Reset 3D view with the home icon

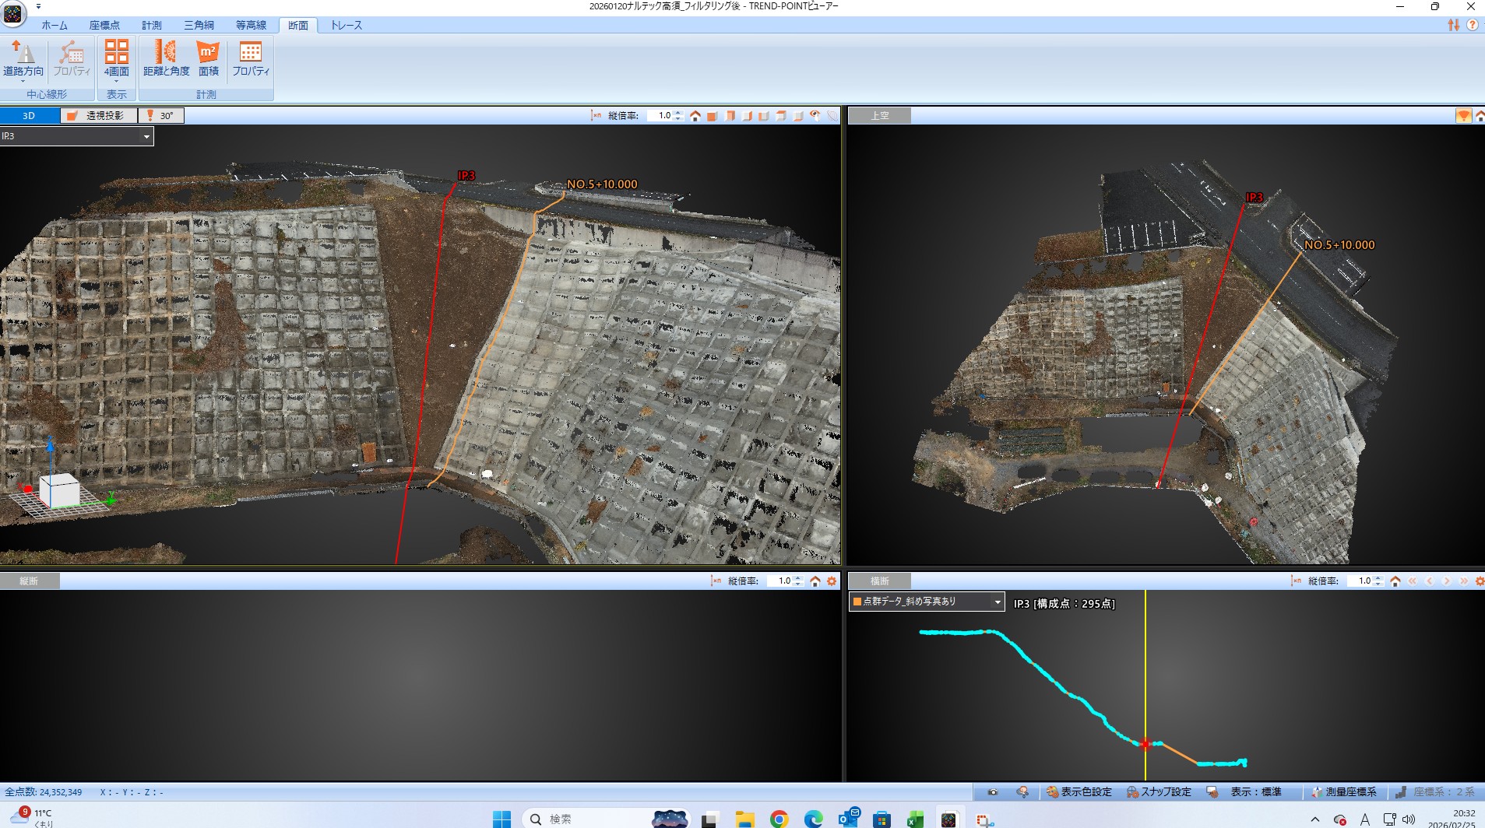tap(695, 116)
